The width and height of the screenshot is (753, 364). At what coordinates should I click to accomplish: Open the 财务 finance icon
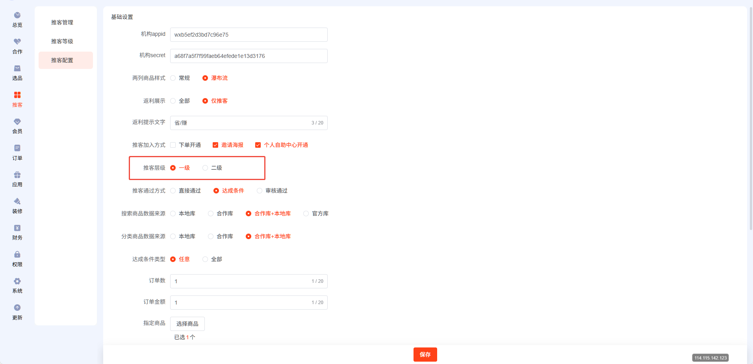[x=17, y=228]
